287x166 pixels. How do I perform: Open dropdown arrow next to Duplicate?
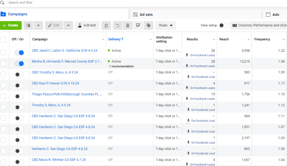coord(38,25)
